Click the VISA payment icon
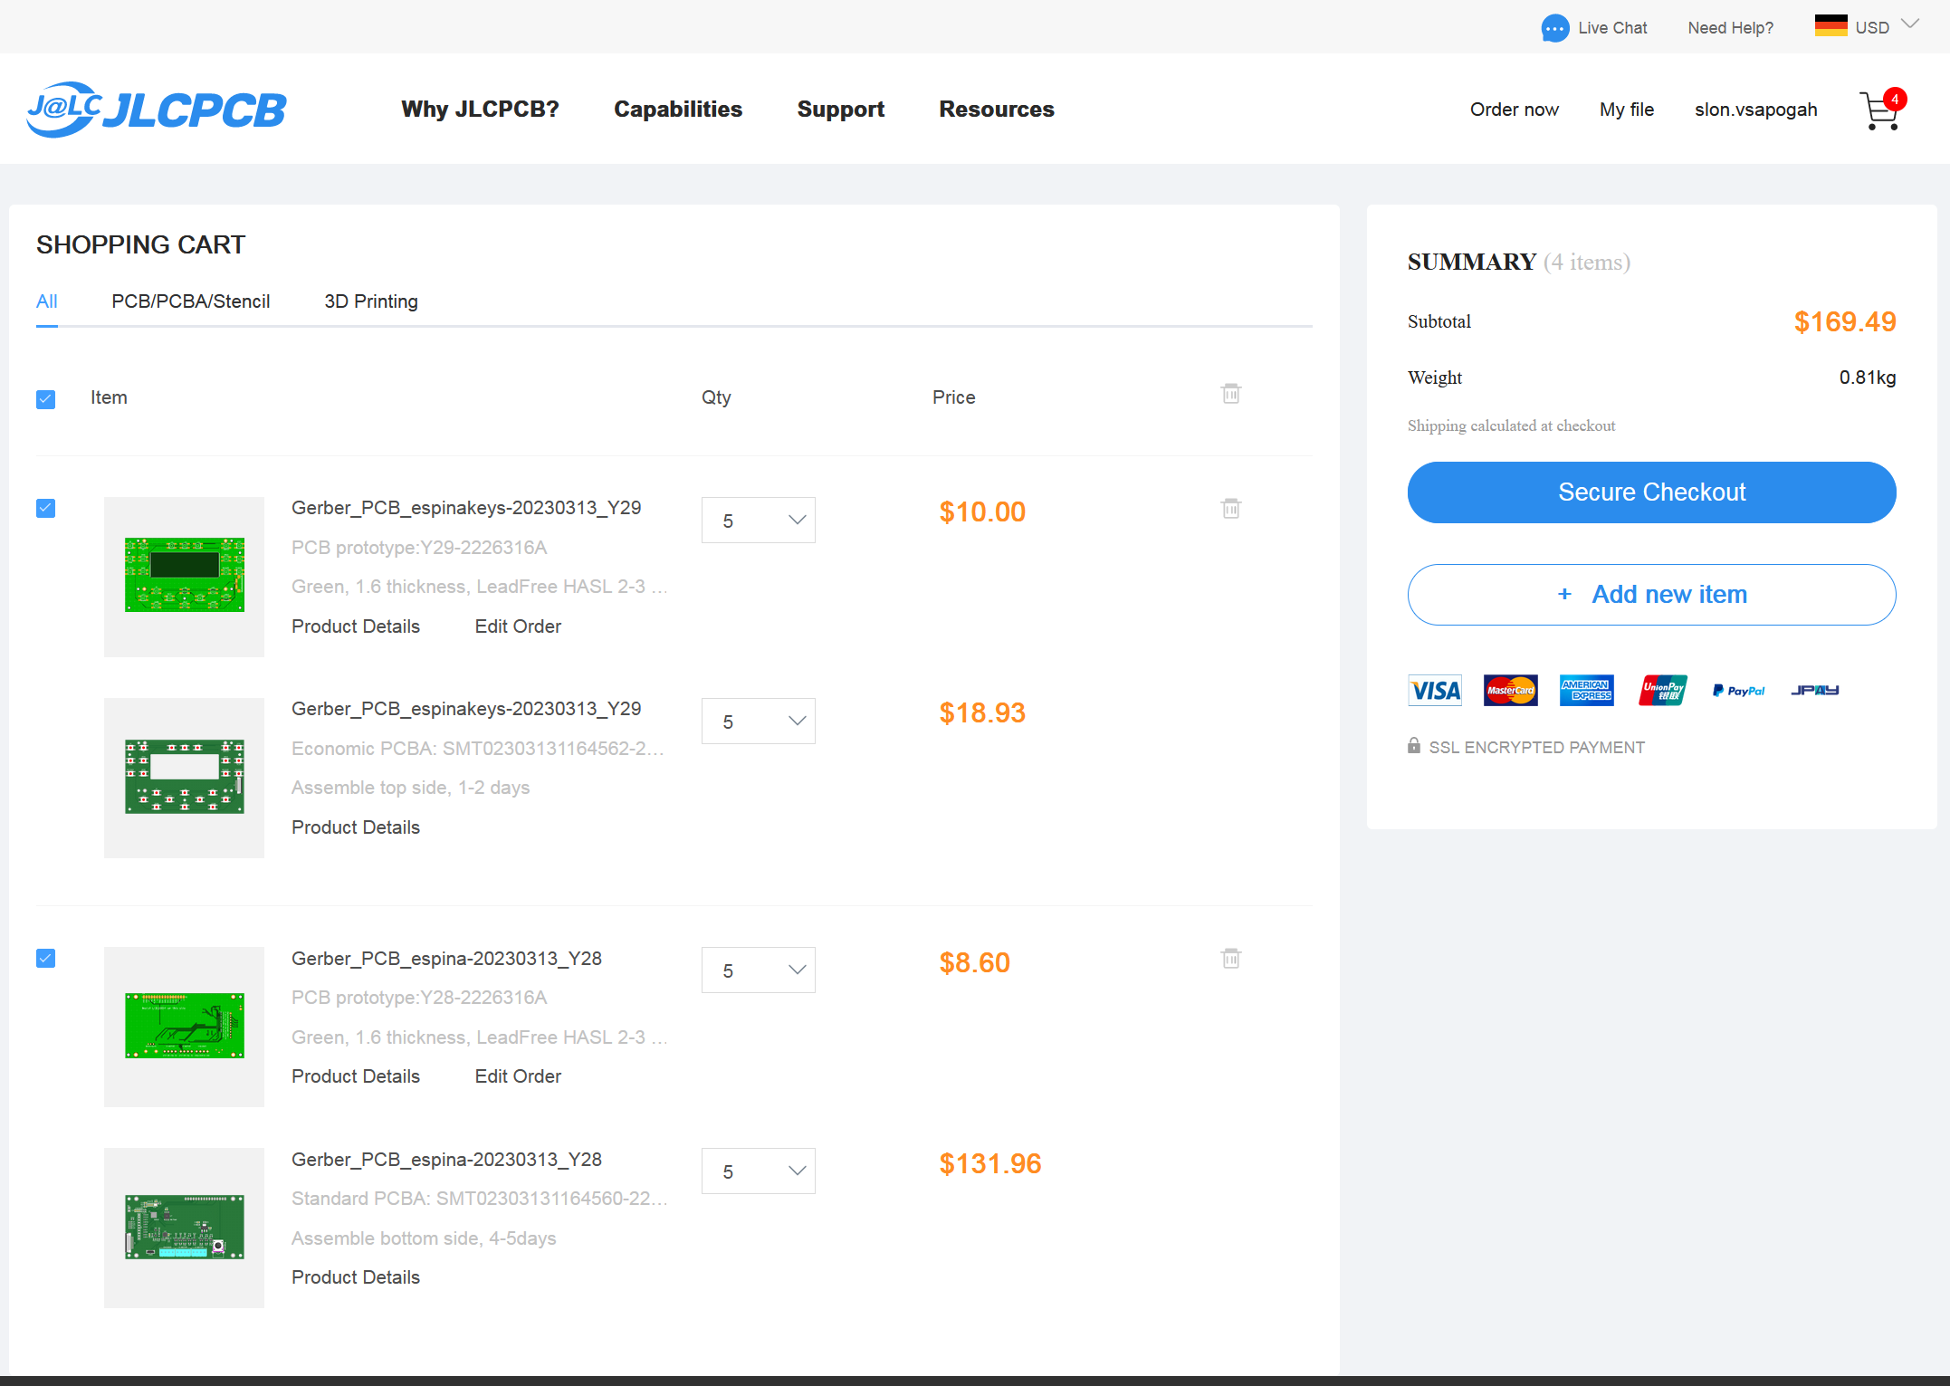Viewport: 1950px width, 1386px height. pos(1435,691)
